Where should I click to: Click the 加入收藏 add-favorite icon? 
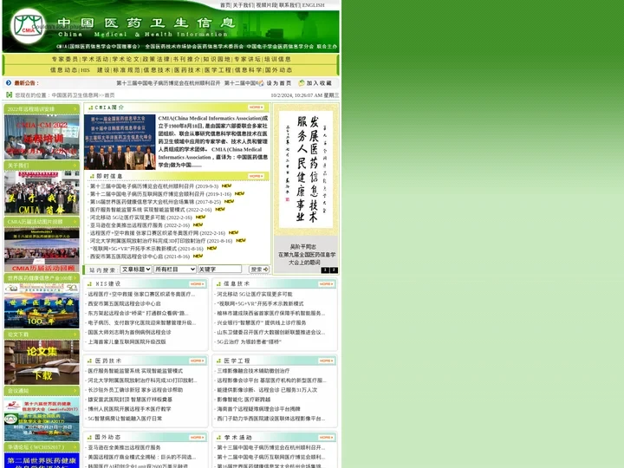tap(302, 83)
